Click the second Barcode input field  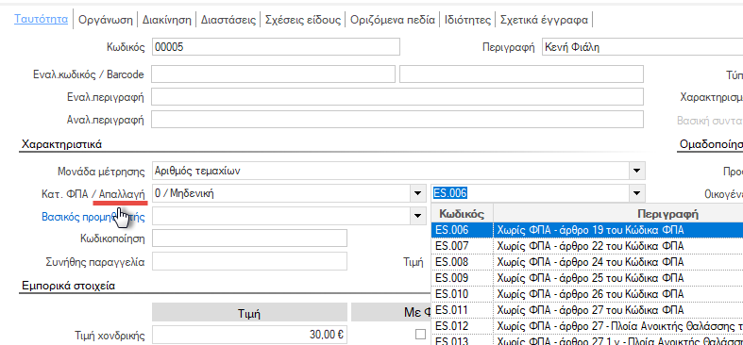(521, 74)
